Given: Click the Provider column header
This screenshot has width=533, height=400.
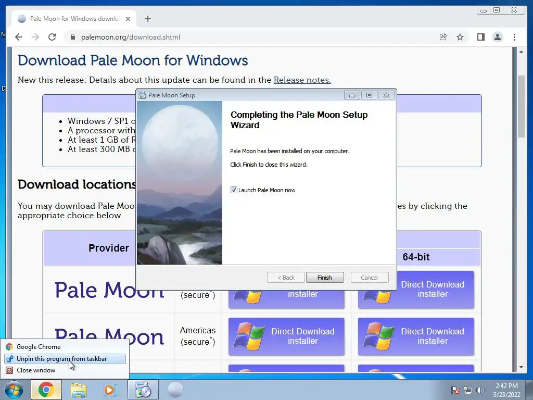Looking at the screenshot, I should point(109,248).
